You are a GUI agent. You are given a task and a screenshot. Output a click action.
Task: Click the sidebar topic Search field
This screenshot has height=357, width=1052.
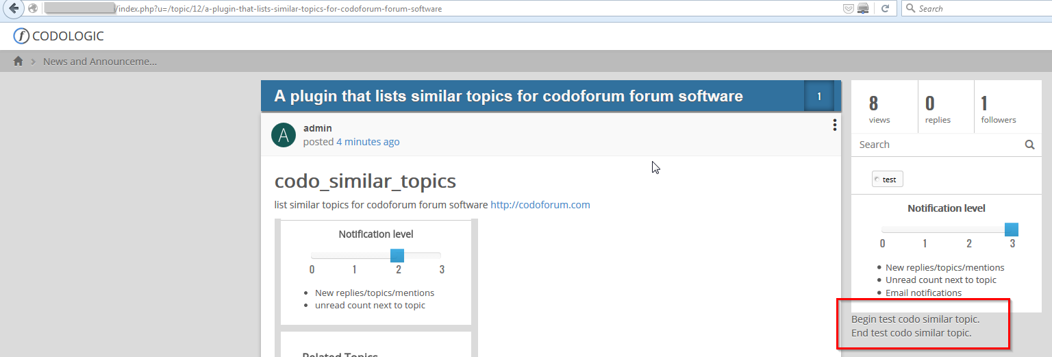pyautogui.click(x=939, y=145)
